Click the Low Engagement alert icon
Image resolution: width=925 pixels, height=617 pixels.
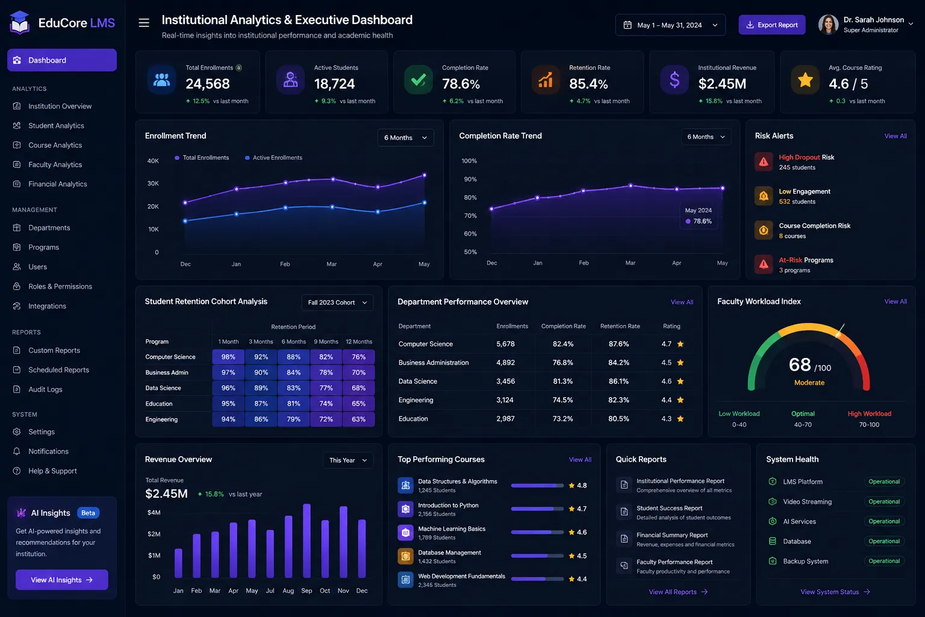pyautogui.click(x=764, y=196)
